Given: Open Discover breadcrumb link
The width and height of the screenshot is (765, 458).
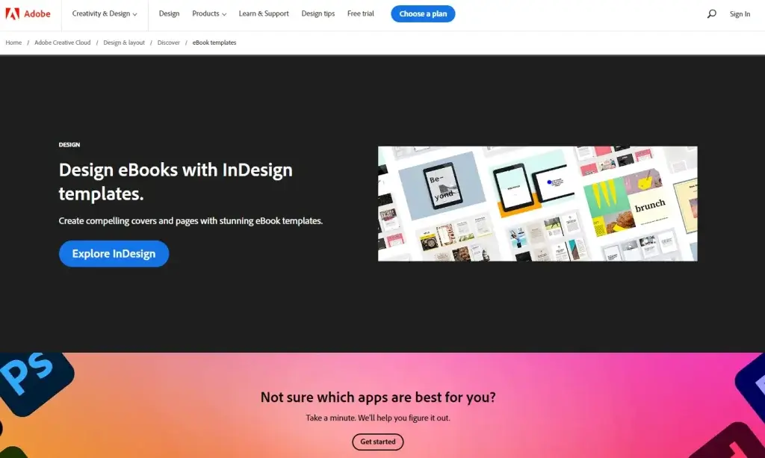Looking at the screenshot, I should pyautogui.click(x=168, y=43).
